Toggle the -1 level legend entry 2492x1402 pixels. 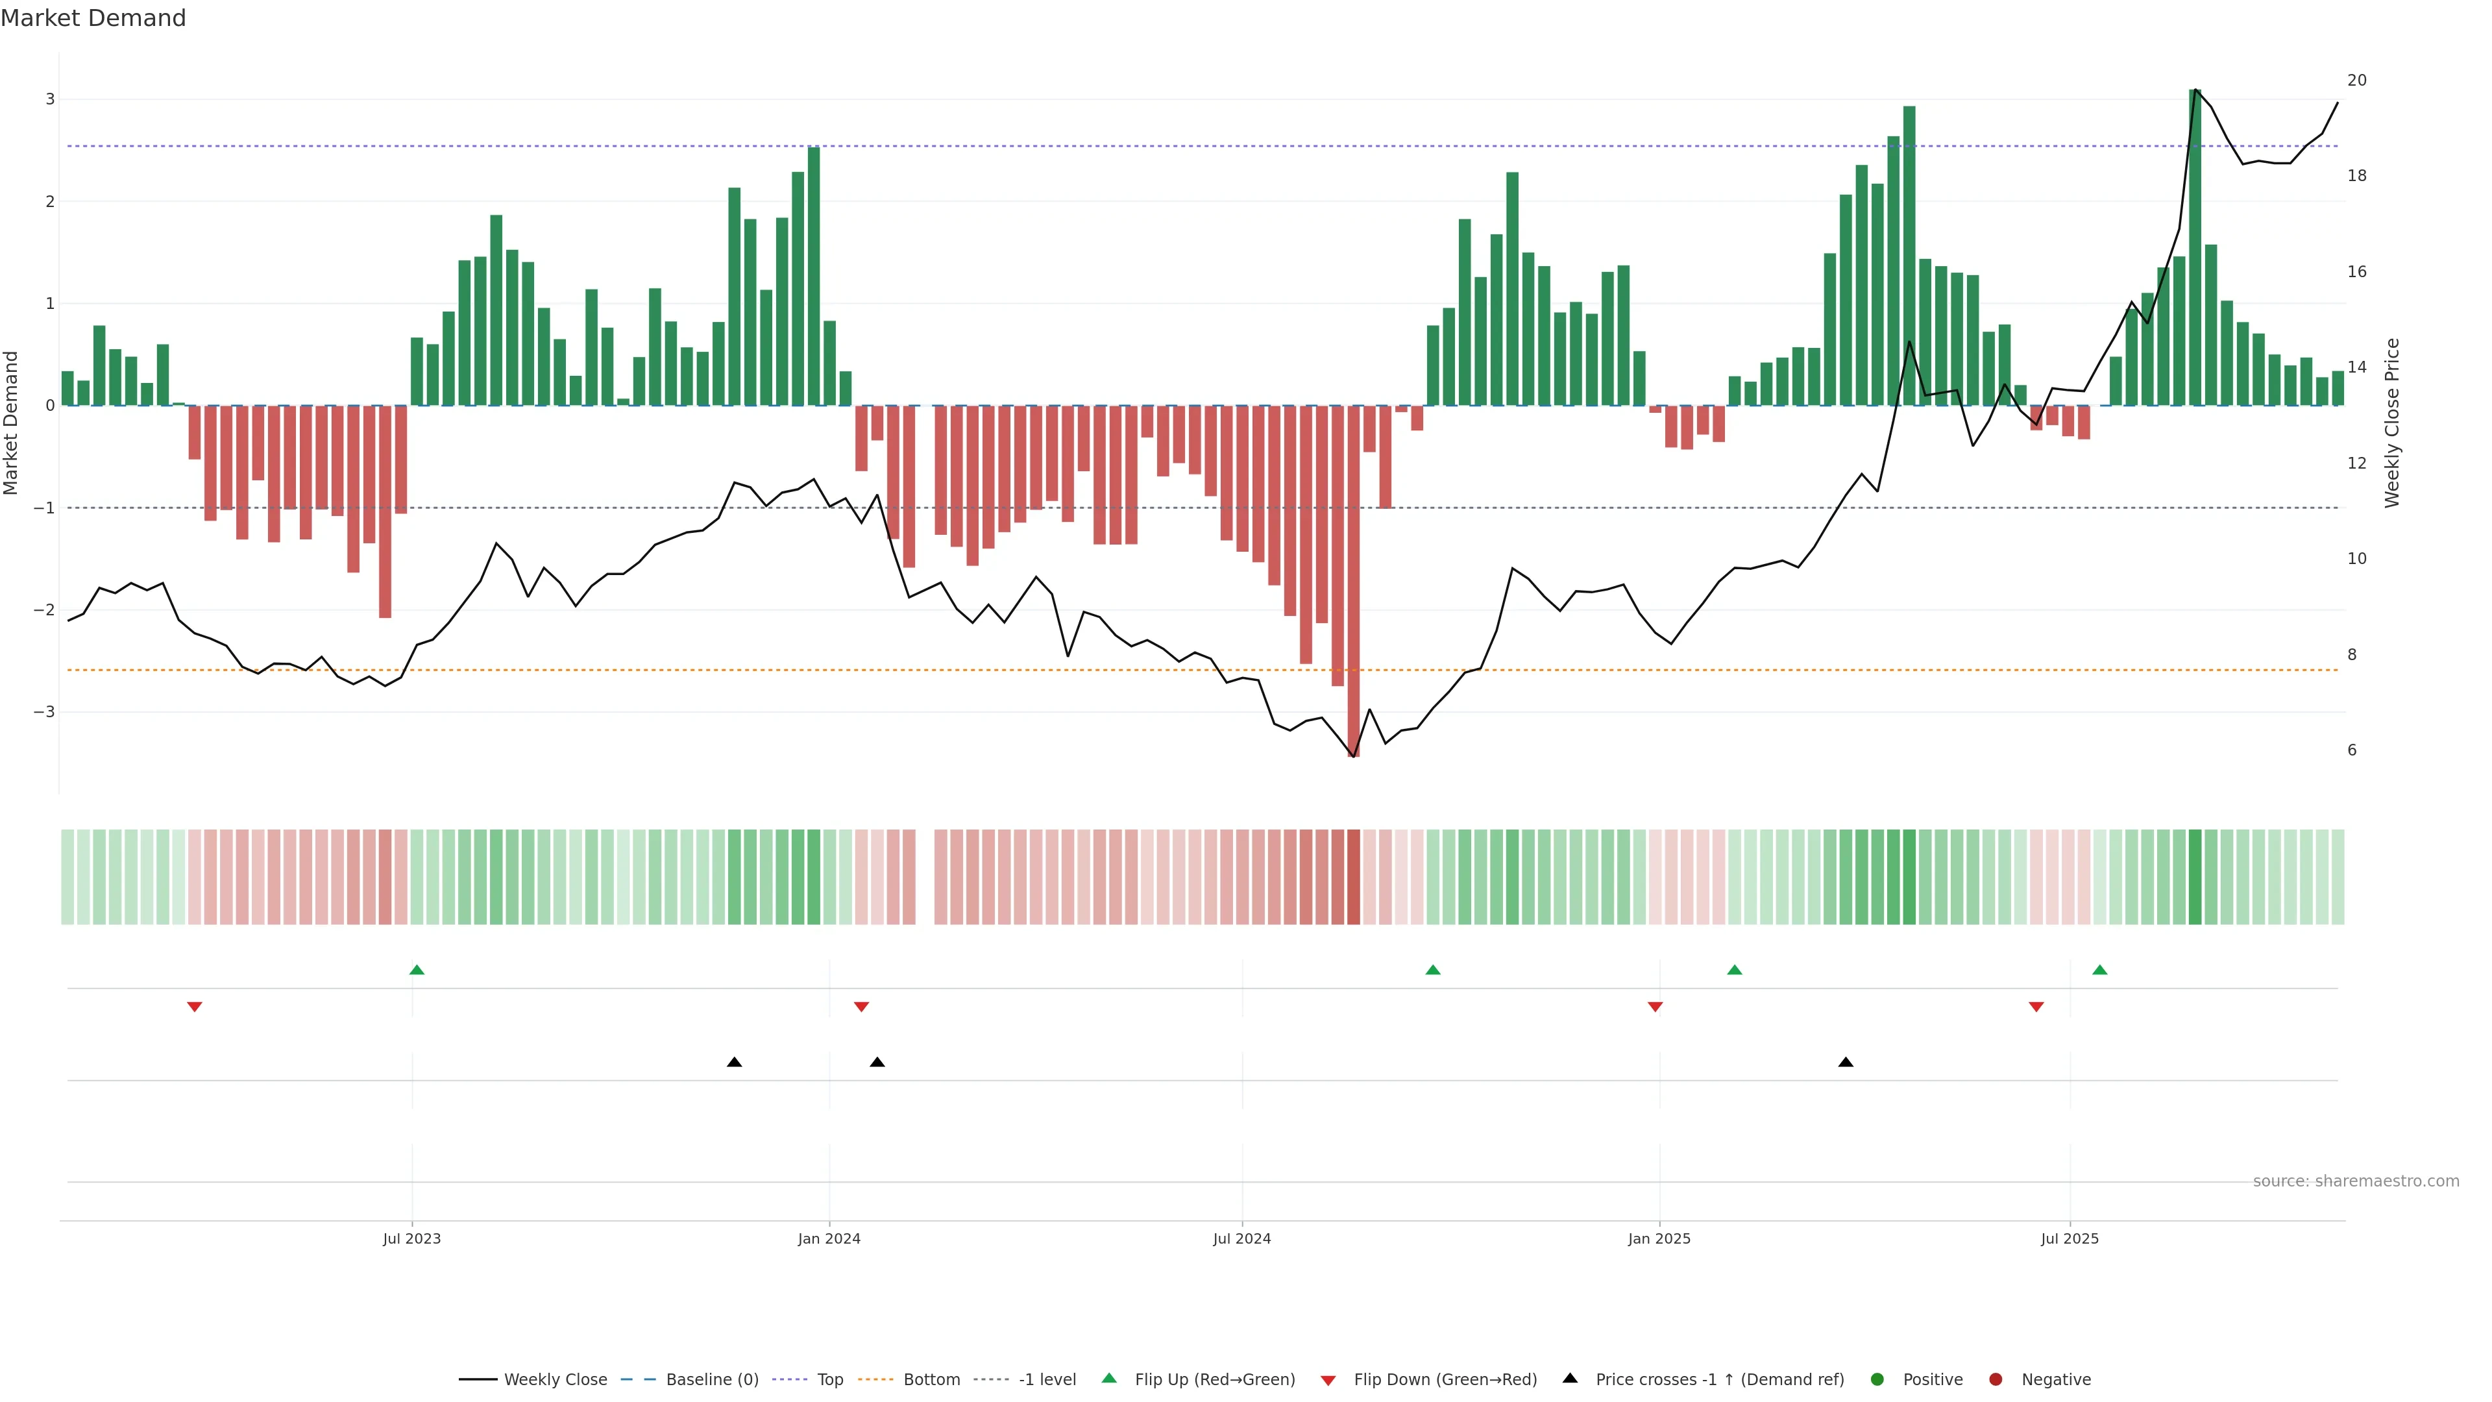click(x=1047, y=1379)
